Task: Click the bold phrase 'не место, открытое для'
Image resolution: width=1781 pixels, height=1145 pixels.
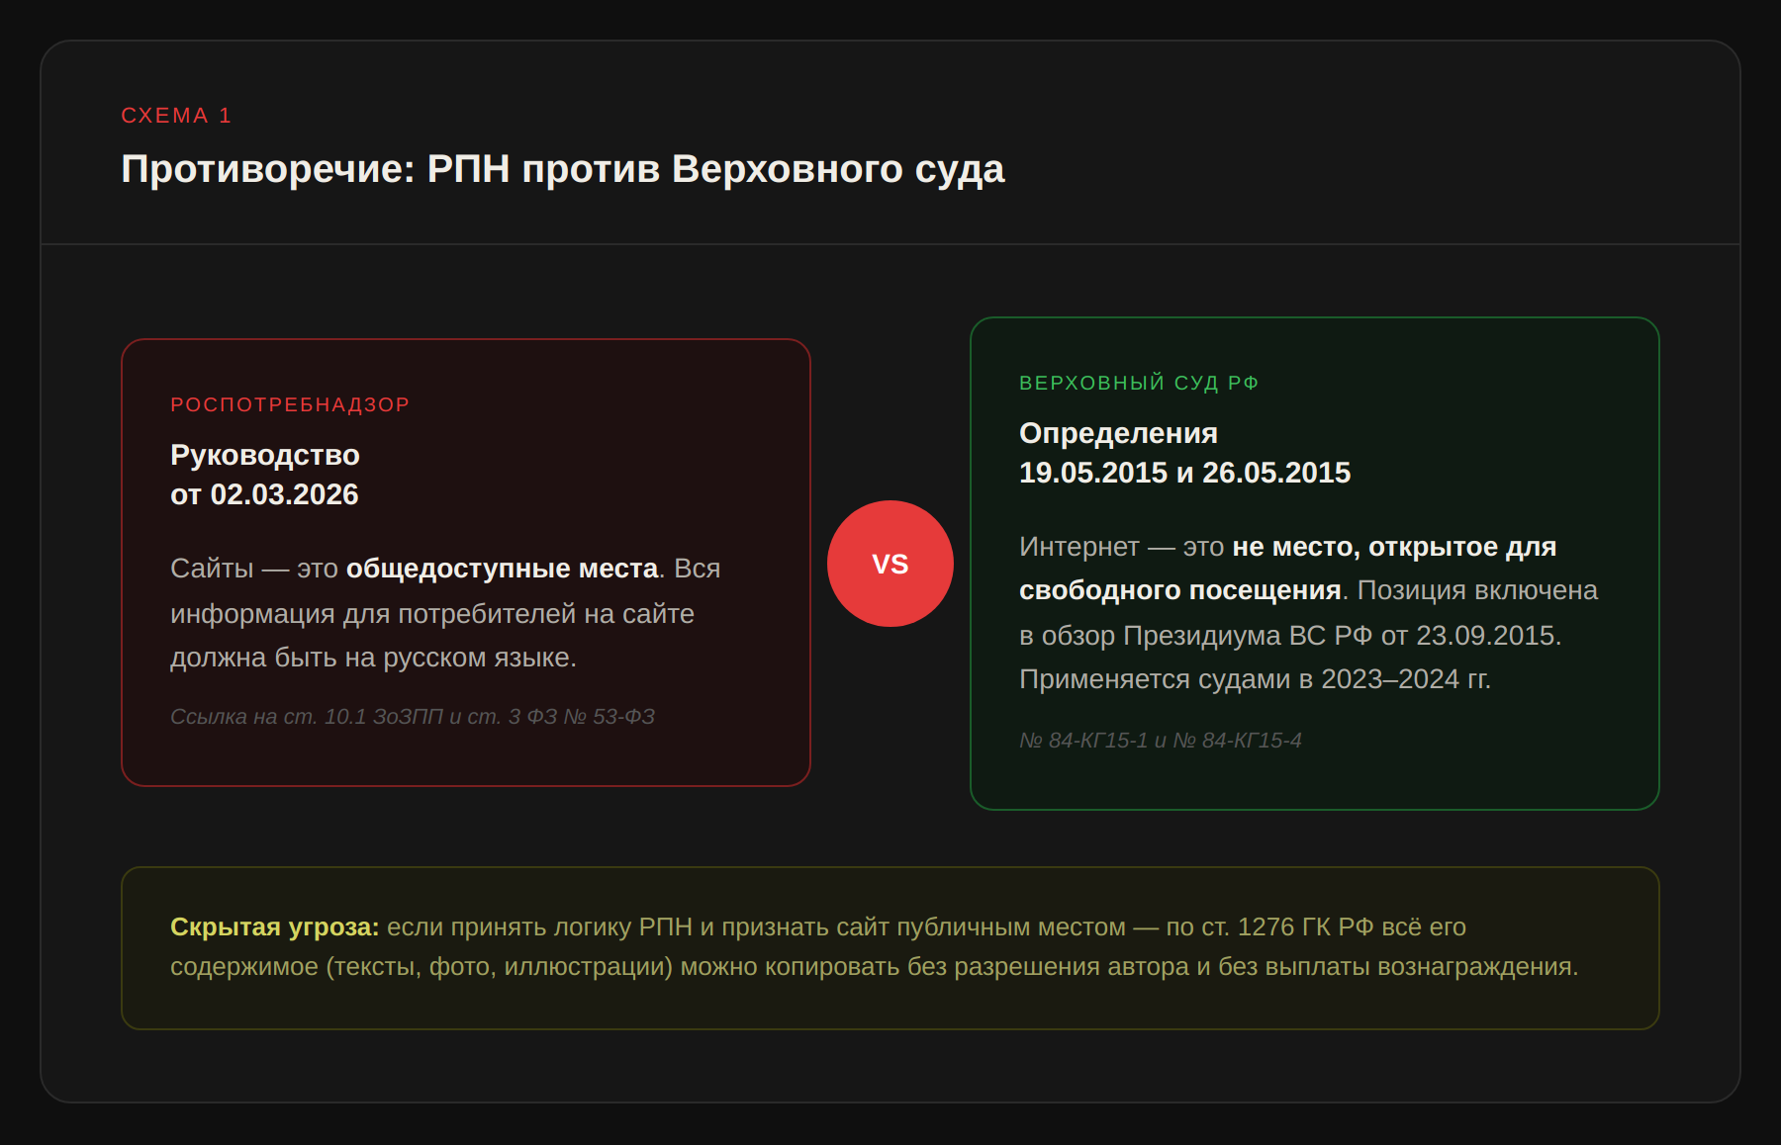Action: 1394,547
